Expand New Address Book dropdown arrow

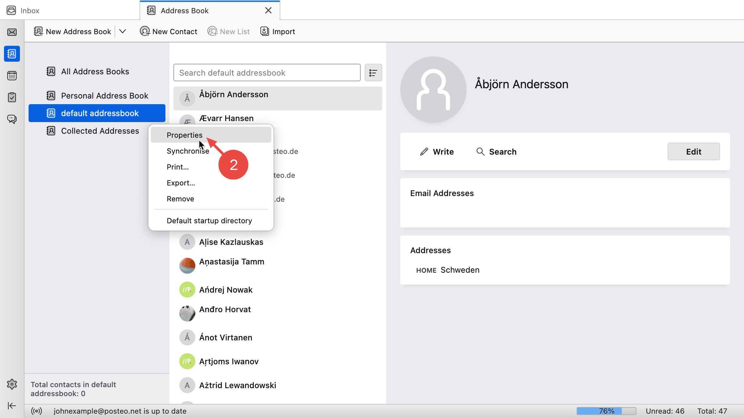coord(123,32)
